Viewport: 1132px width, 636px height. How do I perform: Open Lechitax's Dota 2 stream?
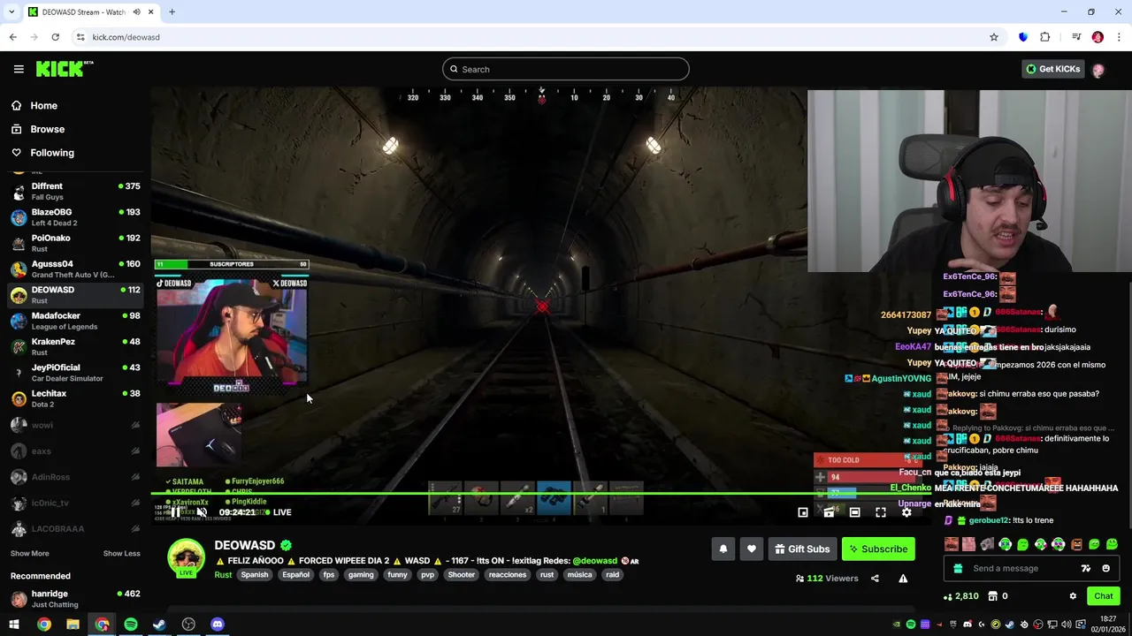pyautogui.click(x=75, y=398)
